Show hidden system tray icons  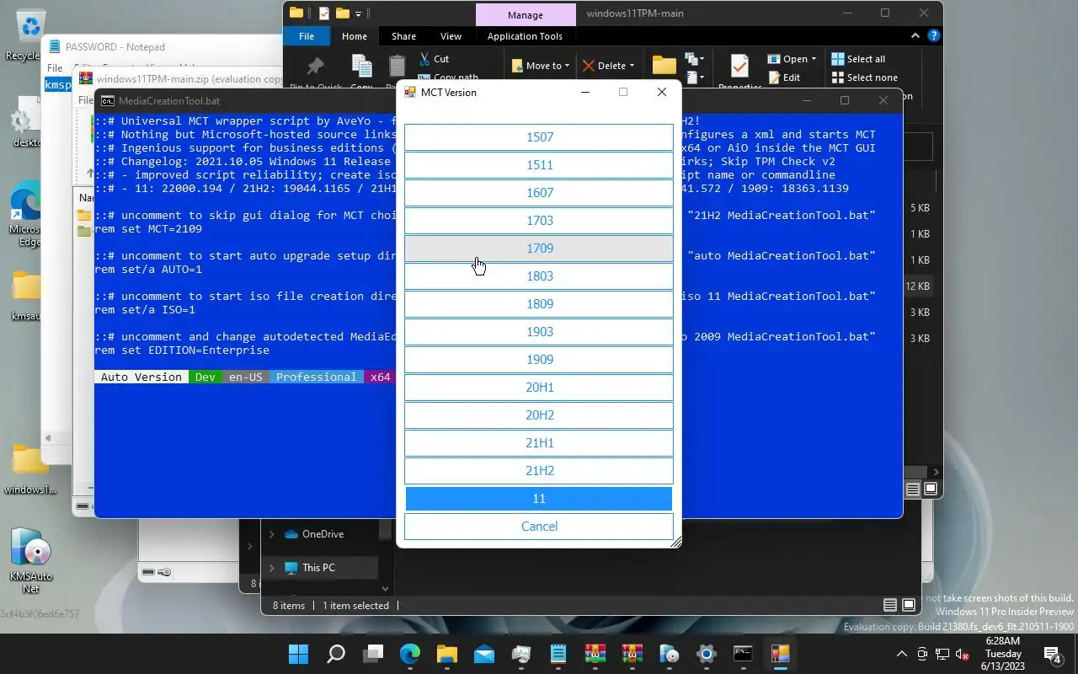click(902, 654)
